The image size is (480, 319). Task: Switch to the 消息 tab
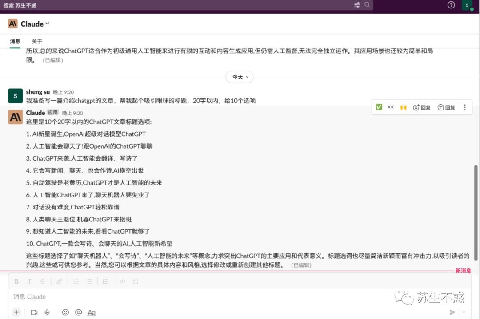(15, 41)
